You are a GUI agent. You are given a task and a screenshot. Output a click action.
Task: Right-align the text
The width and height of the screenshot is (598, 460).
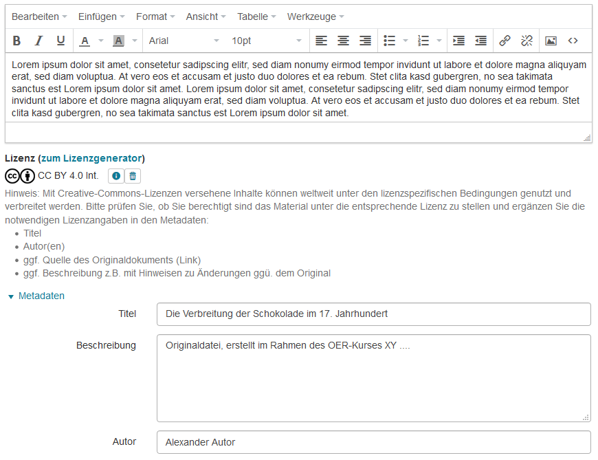[x=365, y=41]
